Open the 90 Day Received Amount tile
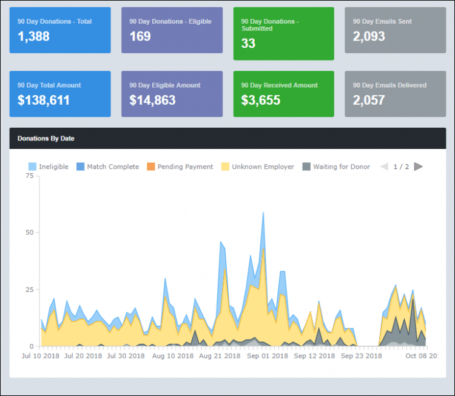The height and width of the screenshot is (396, 455). click(283, 94)
